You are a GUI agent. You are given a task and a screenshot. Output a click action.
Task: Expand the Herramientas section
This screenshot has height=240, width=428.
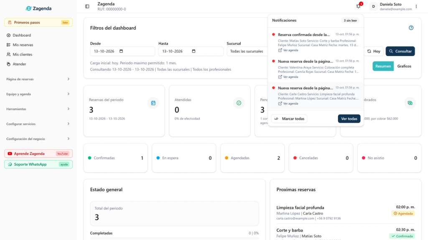tap(38, 109)
